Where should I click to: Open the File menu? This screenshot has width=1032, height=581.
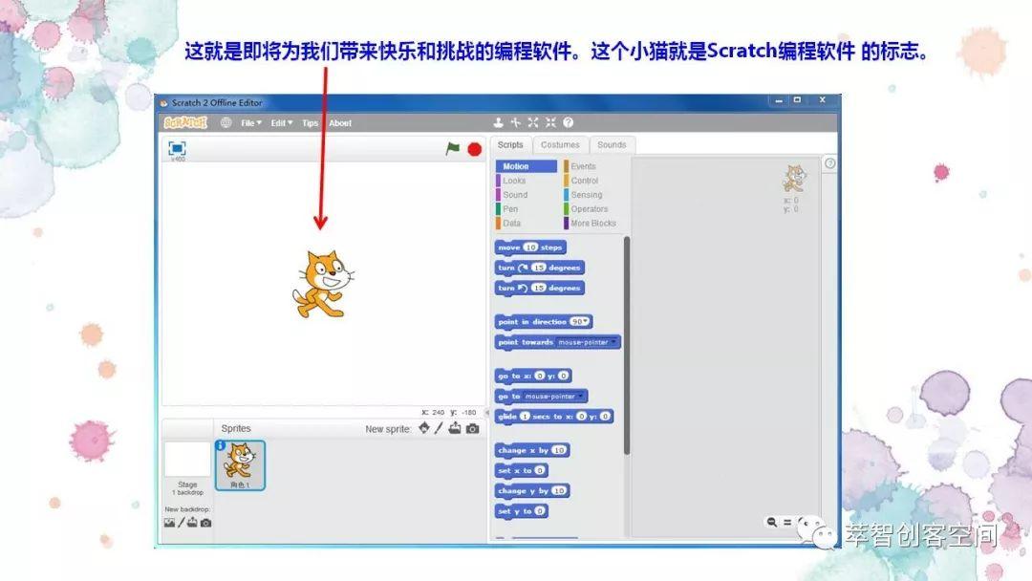tap(250, 123)
